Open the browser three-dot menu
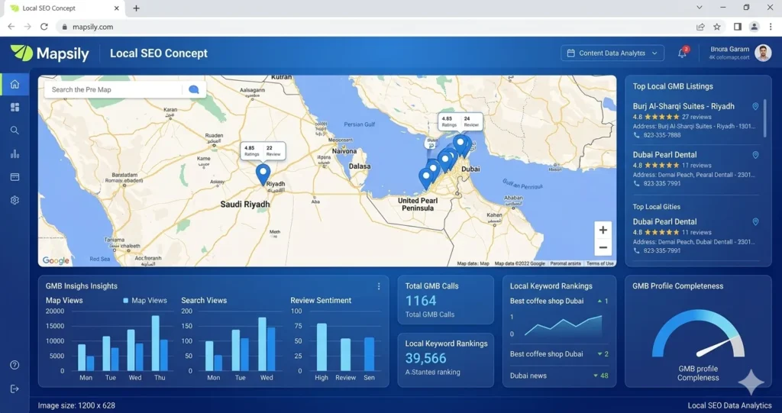 (x=771, y=27)
